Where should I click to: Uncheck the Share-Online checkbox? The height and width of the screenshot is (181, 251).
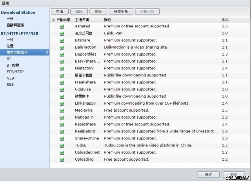tap(62, 139)
